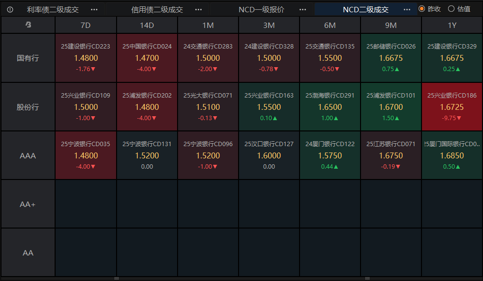Open the more options dots beside 信用债二级成交
The image size is (483, 281).
click(x=199, y=9)
